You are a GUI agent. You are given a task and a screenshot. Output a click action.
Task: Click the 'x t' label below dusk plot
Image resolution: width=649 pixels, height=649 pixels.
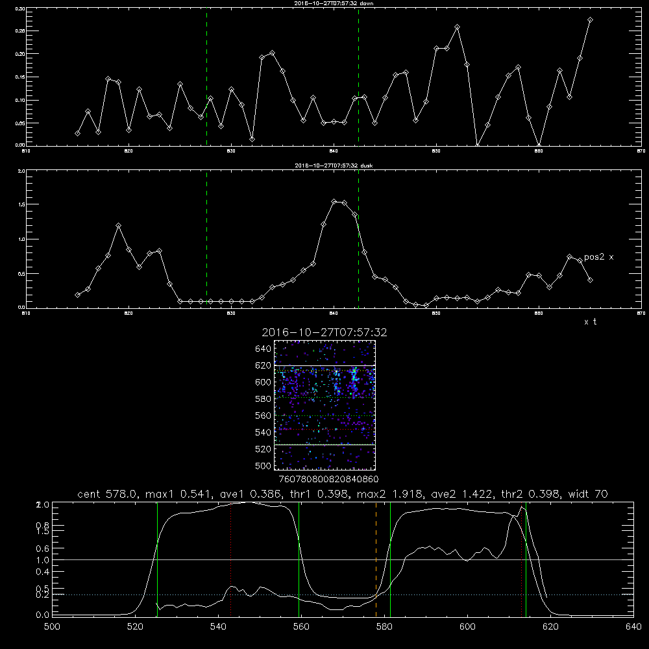pyautogui.click(x=591, y=322)
